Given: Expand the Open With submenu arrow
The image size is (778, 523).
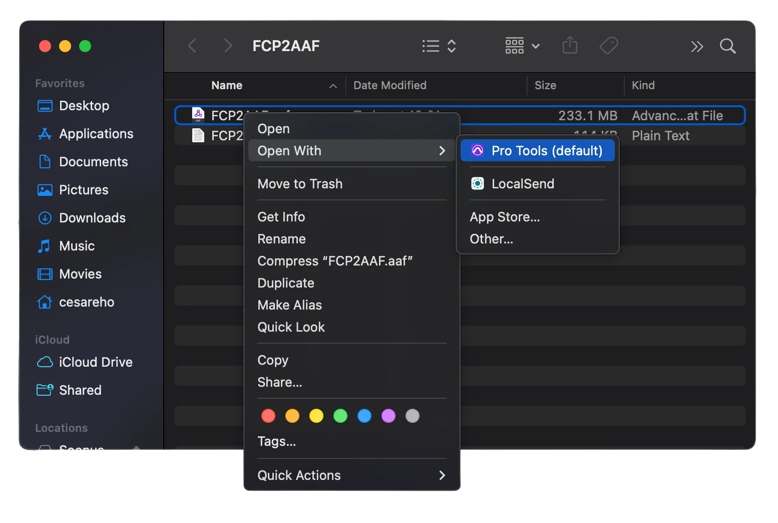Looking at the screenshot, I should 442,151.
